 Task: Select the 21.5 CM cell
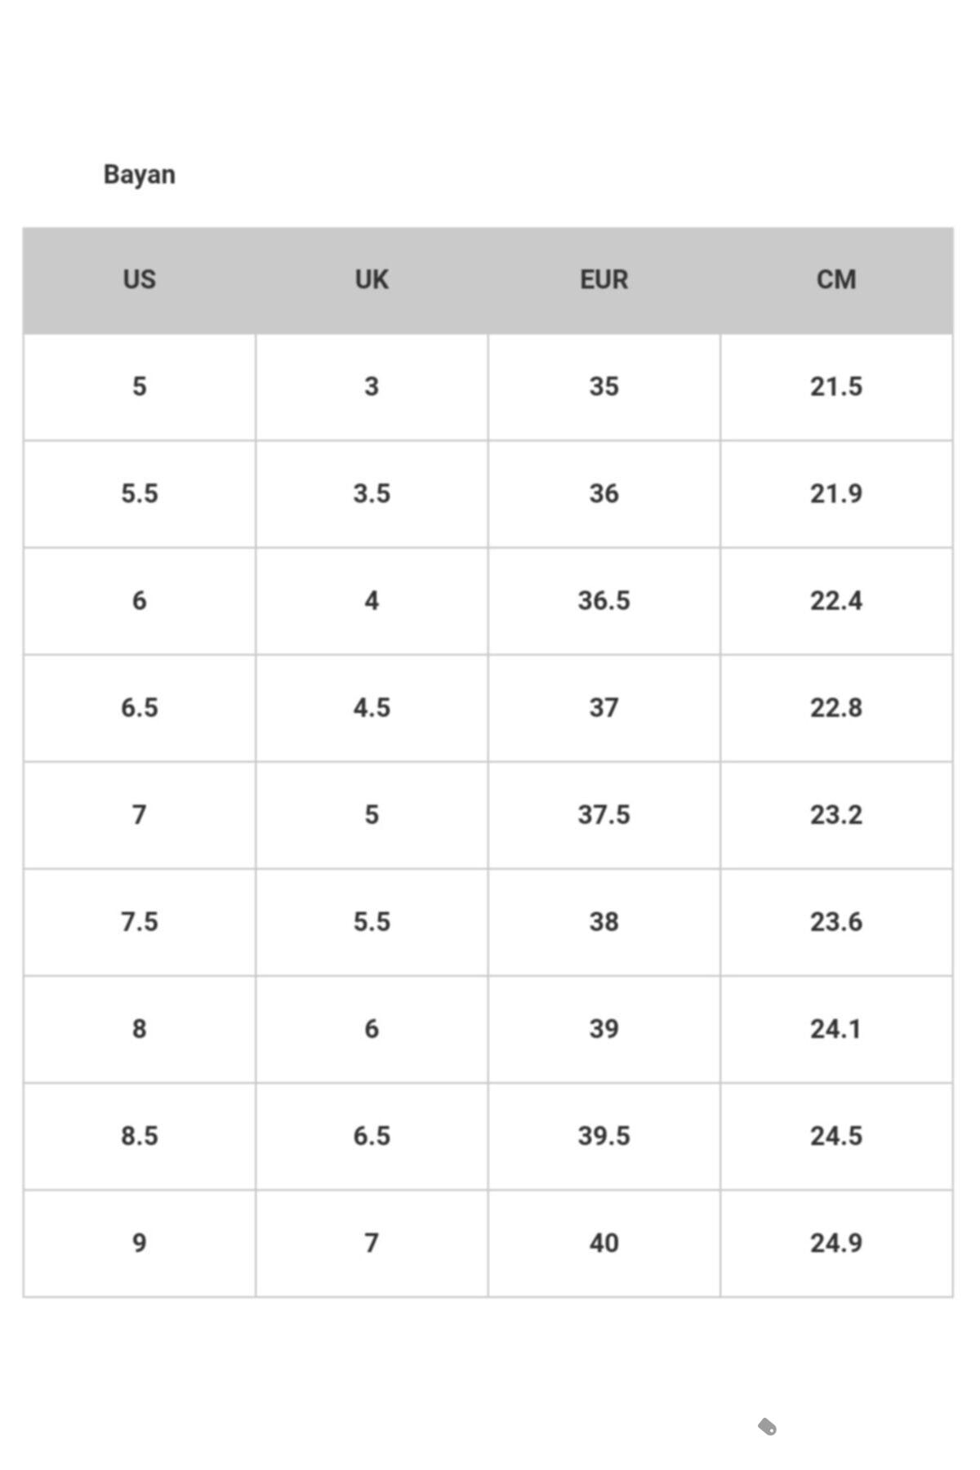coord(836,386)
